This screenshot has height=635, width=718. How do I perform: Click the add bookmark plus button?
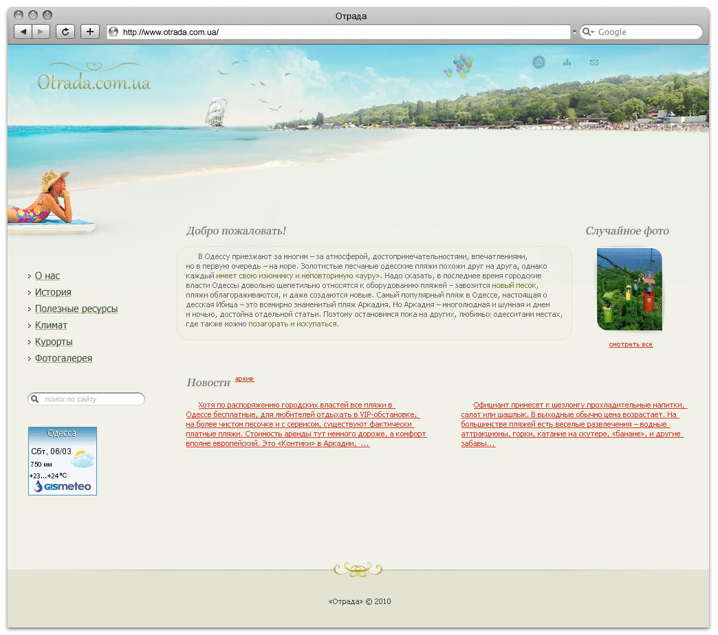click(x=90, y=32)
